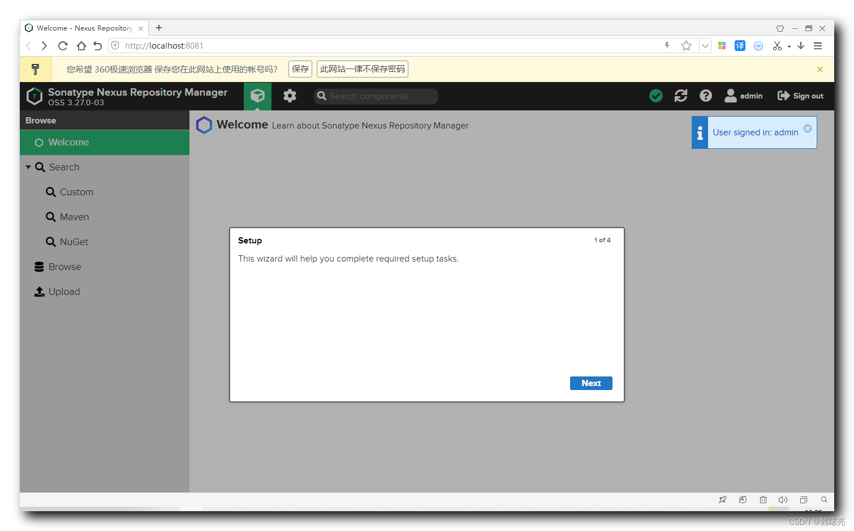The width and height of the screenshot is (854, 531).
Task: Check system status green checkmark icon
Action: pyautogui.click(x=656, y=96)
